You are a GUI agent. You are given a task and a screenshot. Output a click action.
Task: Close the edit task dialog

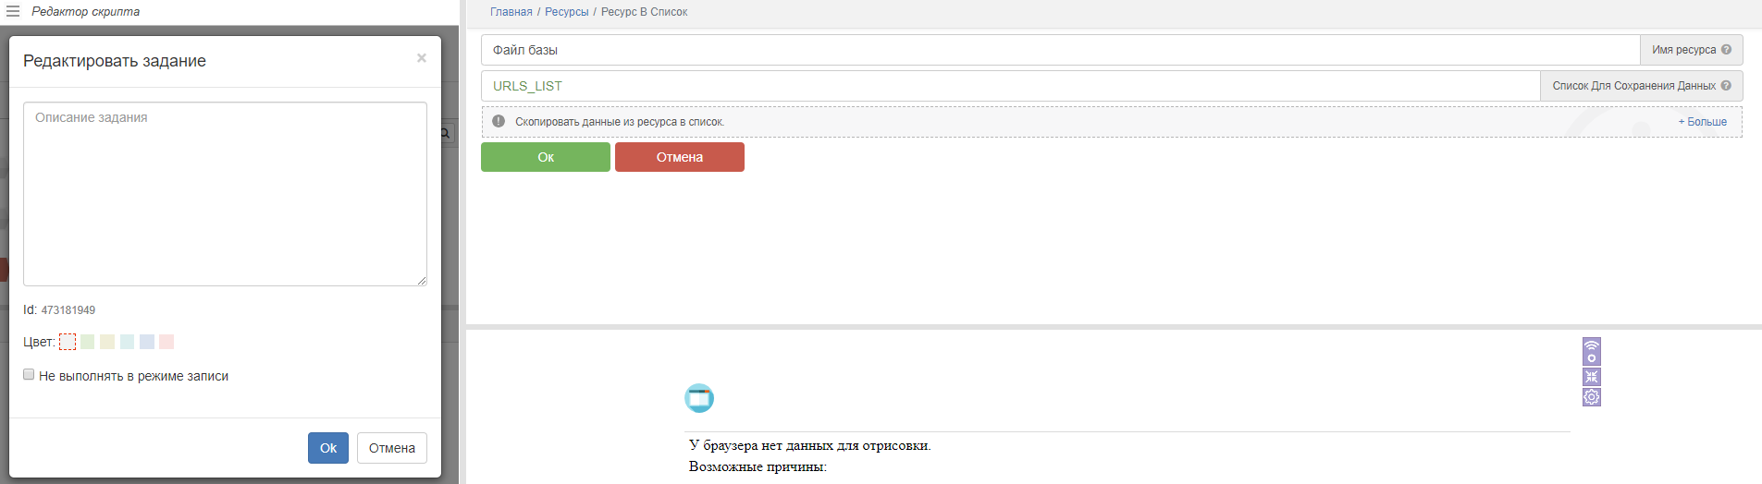tap(422, 58)
